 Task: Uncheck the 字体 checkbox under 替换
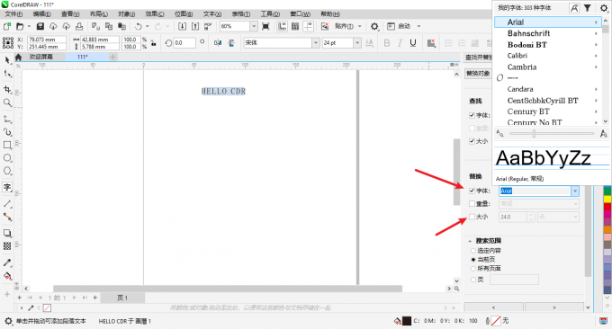coord(472,191)
